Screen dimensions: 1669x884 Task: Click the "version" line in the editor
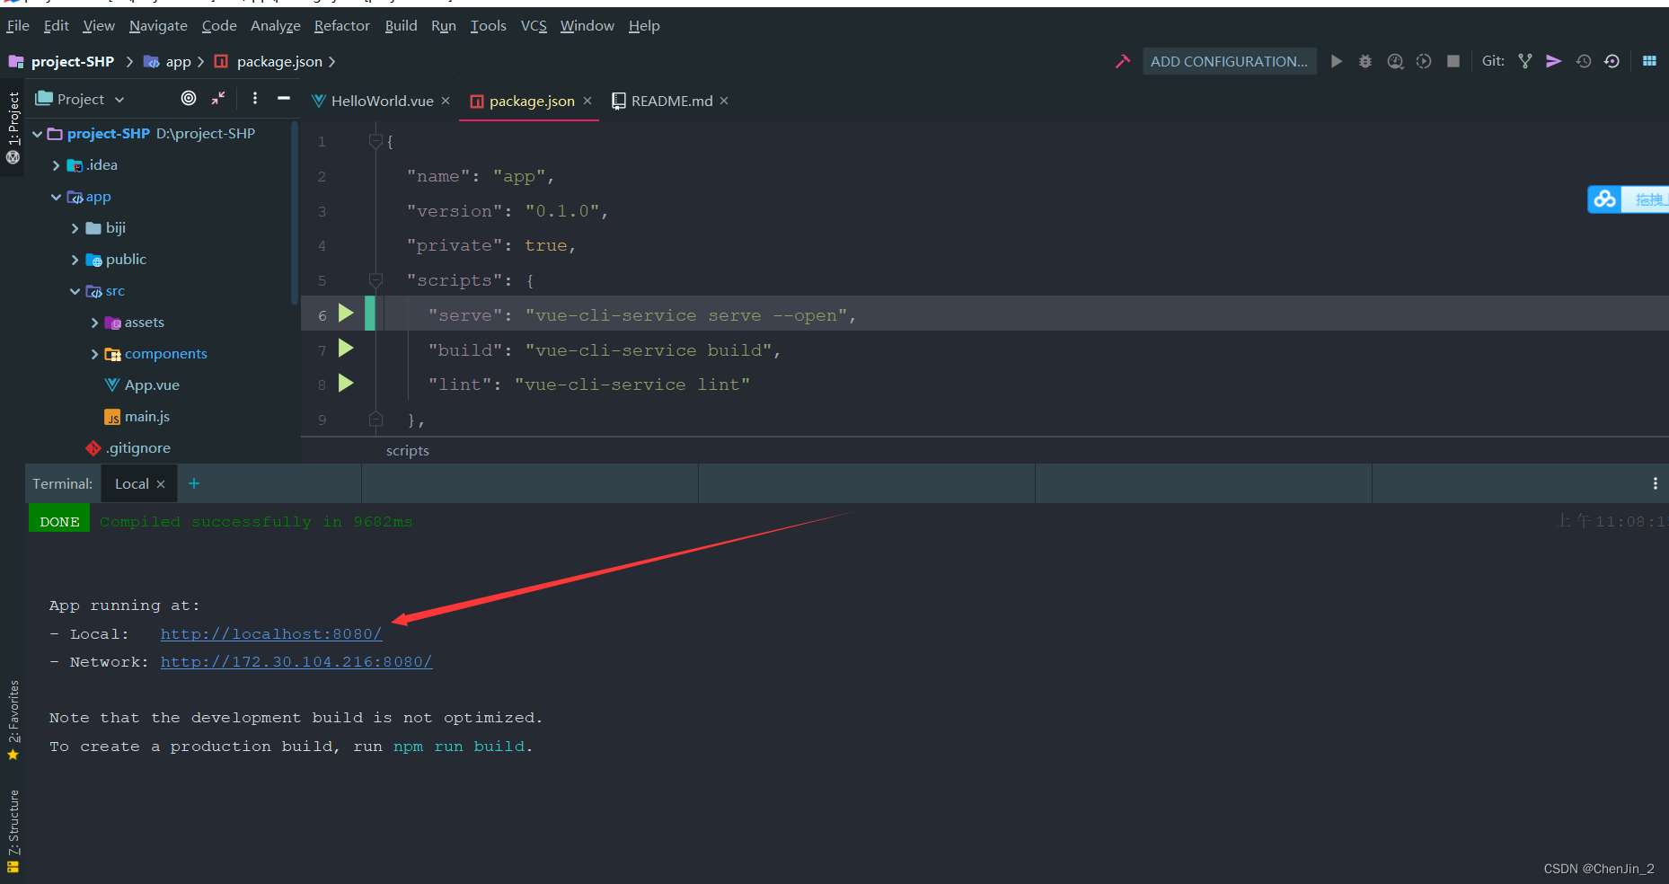click(508, 211)
